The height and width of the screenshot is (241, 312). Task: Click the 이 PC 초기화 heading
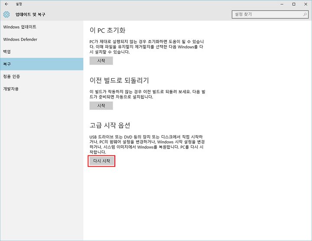(x=107, y=30)
